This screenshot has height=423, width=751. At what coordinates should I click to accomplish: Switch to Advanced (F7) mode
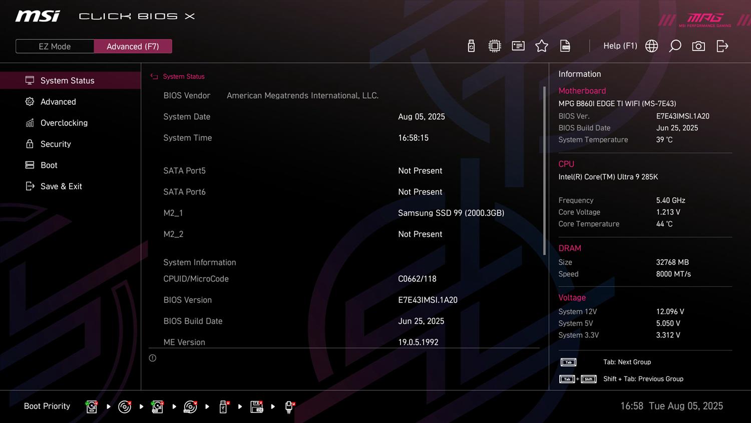133,46
